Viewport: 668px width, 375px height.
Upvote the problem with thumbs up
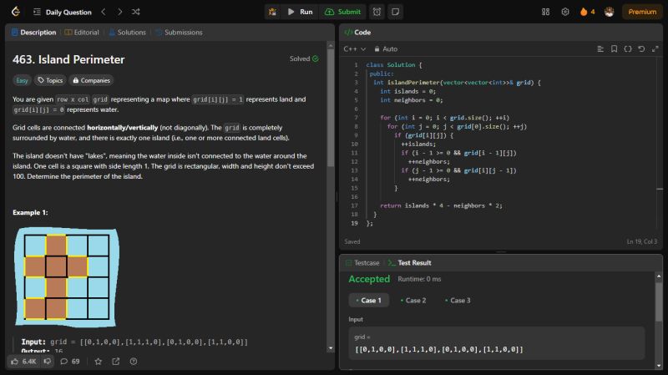coord(16,362)
